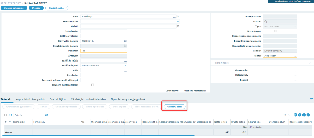Switch to the Kapcsolódó bizonylatok tab
This screenshot has width=314, height=138.
click(30, 99)
